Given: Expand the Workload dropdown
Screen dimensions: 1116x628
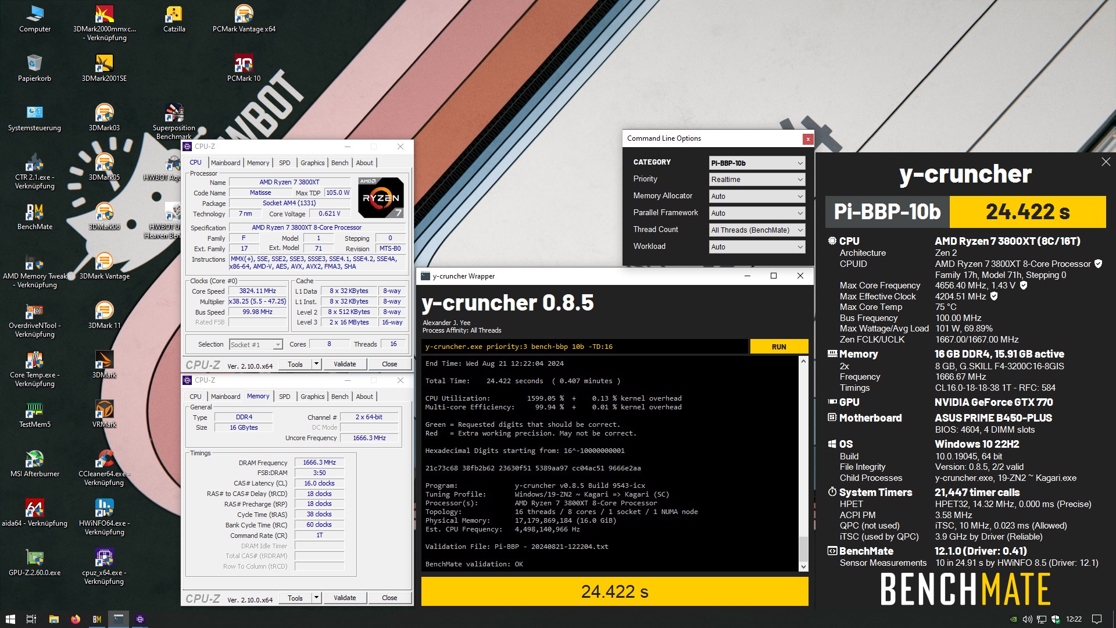Looking at the screenshot, I should (x=757, y=247).
